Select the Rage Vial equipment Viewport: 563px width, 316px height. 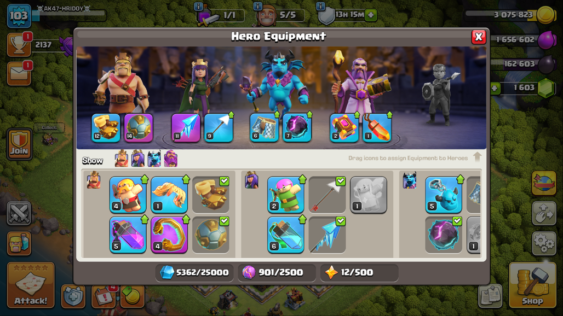[x=128, y=235]
